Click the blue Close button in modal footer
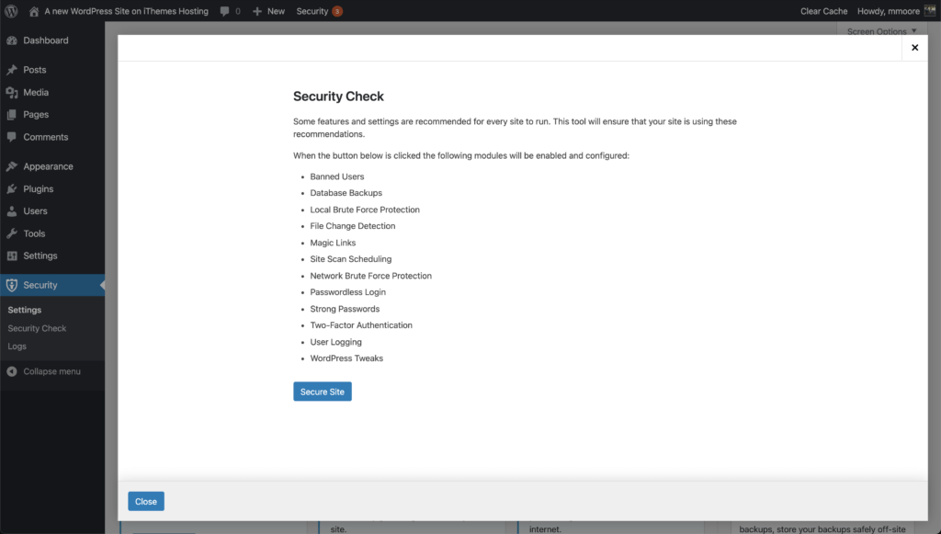 pyautogui.click(x=146, y=502)
